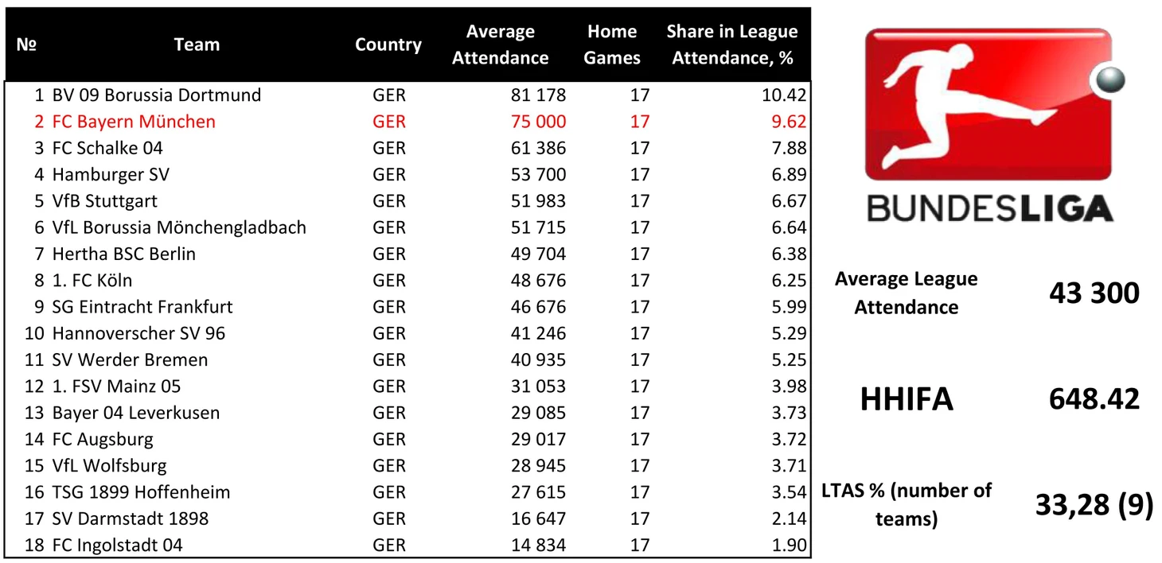Select the BV 09 Borussia Dortmund team name
Viewport: 1162px width, 563px height.
tap(157, 95)
